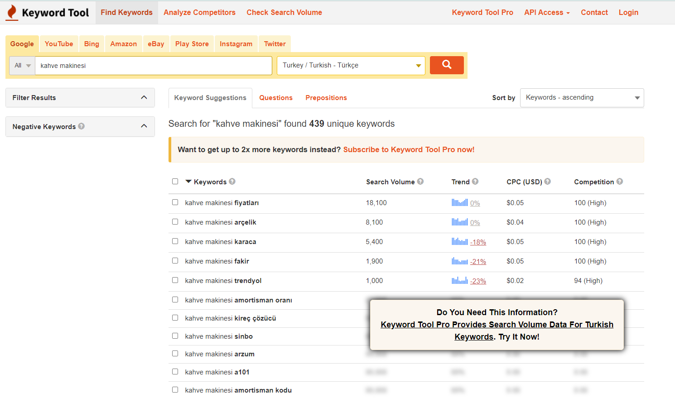Click trend chart for kahve makinesi fiyatları
This screenshot has height=398, width=675.
coord(459,202)
